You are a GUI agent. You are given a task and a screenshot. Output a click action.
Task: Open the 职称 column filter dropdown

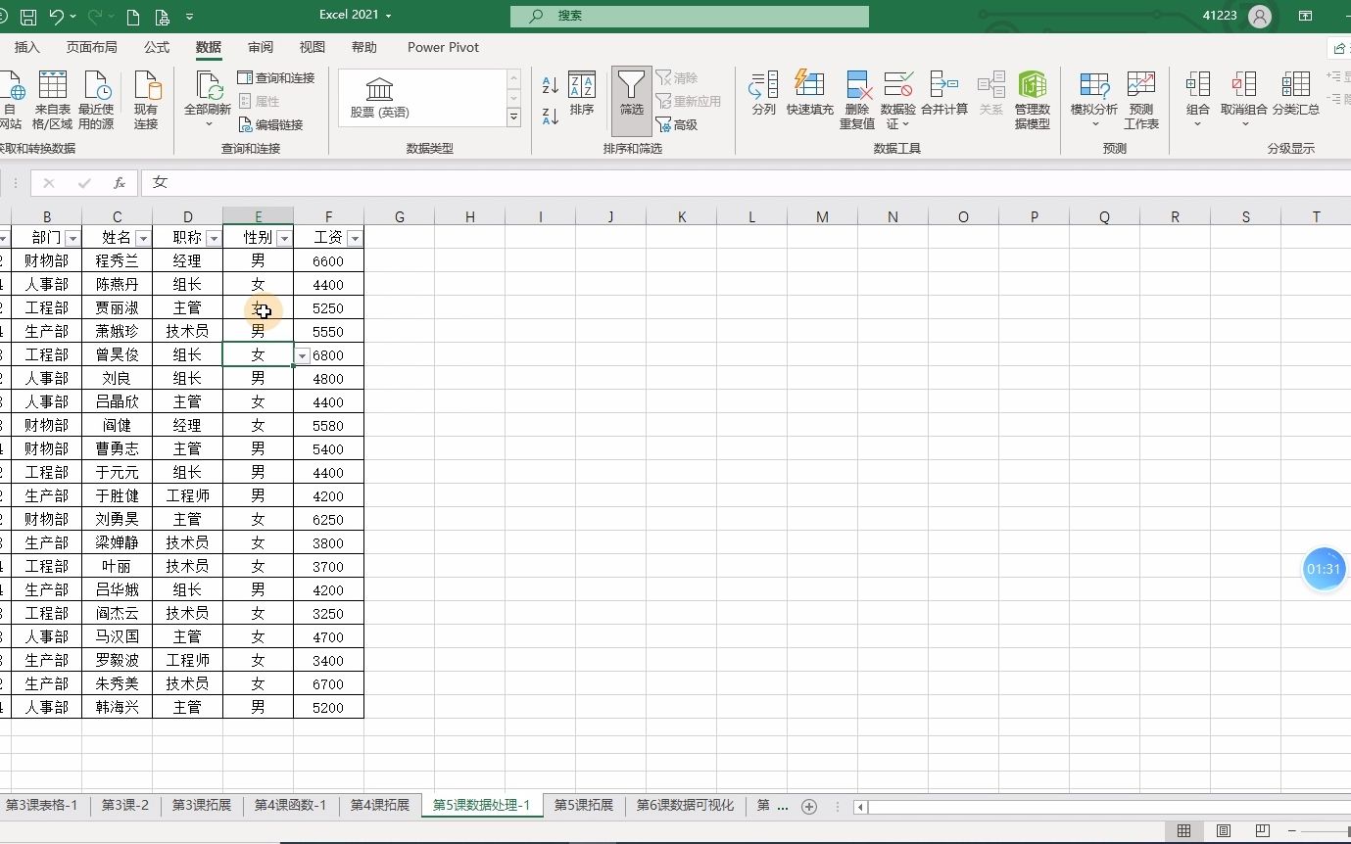click(x=213, y=238)
